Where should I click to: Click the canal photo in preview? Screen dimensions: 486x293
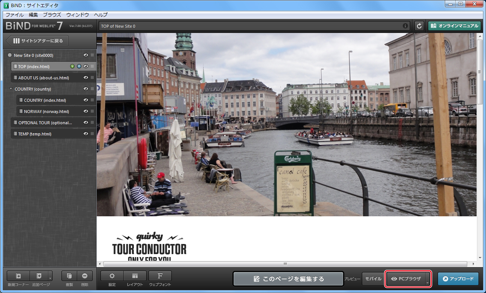286,125
